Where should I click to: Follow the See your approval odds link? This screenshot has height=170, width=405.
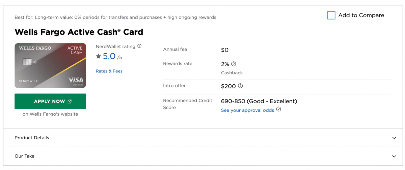[x=247, y=110]
